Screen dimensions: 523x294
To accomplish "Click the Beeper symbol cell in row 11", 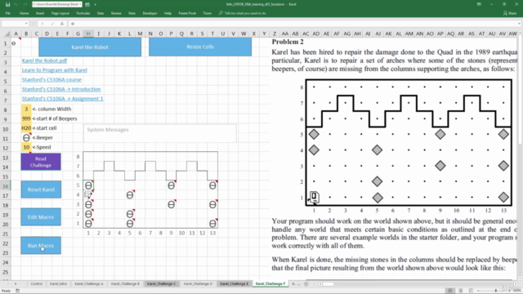I will click(26, 138).
